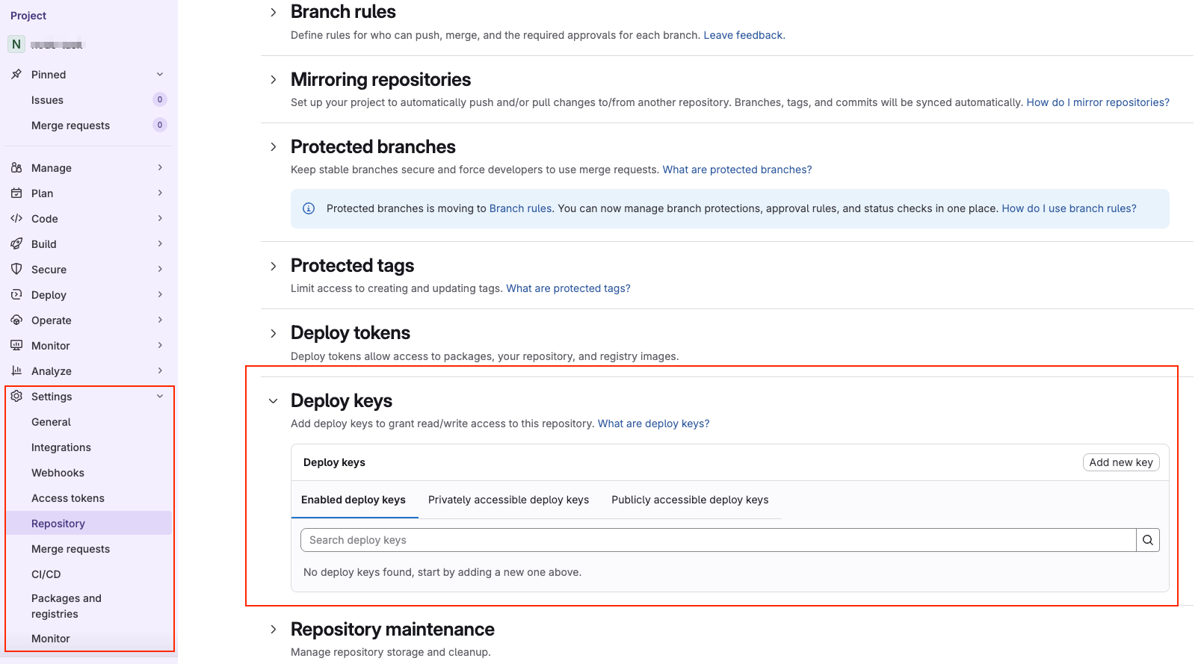Switch to Publicly accessible deploy keys tab
Viewport: 1204px width, 664px height.
click(689, 500)
